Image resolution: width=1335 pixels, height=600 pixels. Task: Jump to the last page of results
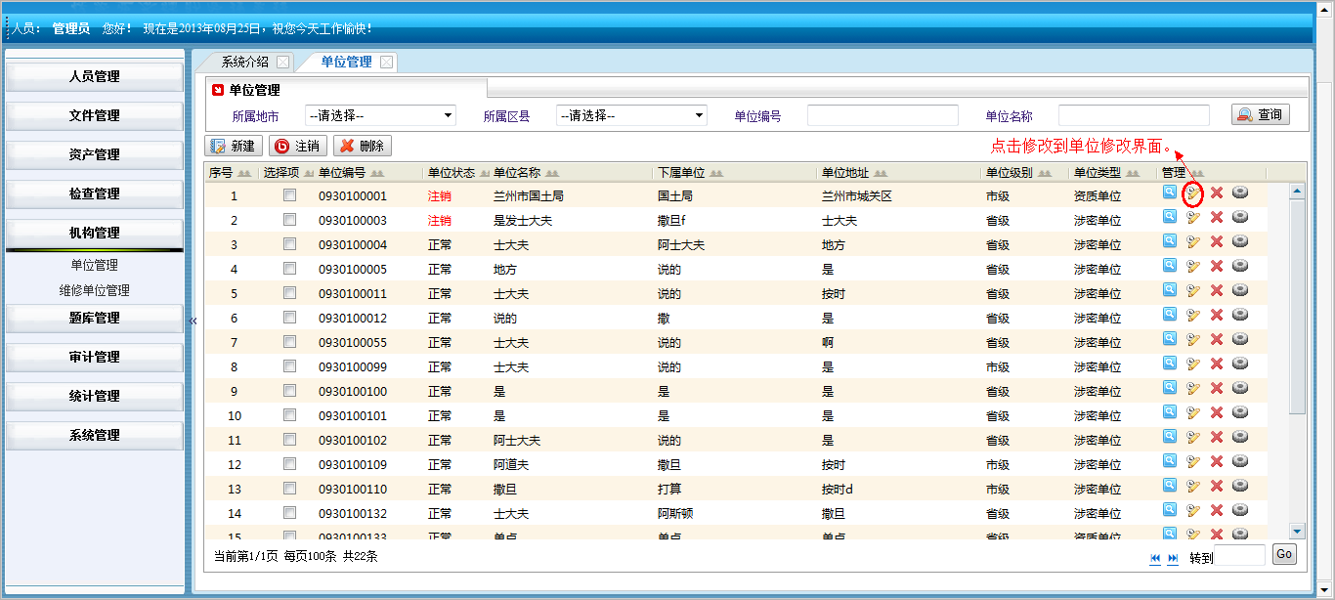1174,557
